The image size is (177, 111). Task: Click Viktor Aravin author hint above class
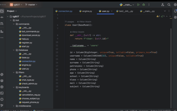84,22
